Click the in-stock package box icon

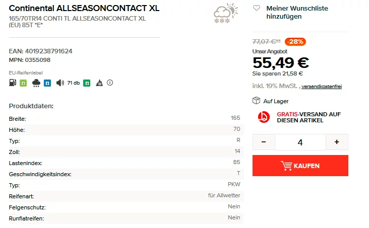[x=256, y=101]
